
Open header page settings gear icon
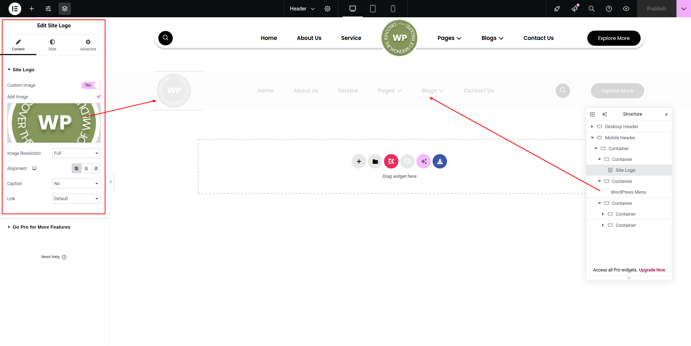(x=328, y=9)
